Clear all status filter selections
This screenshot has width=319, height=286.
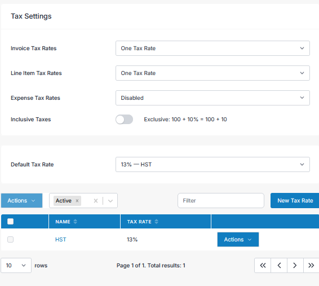tap(96, 201)
